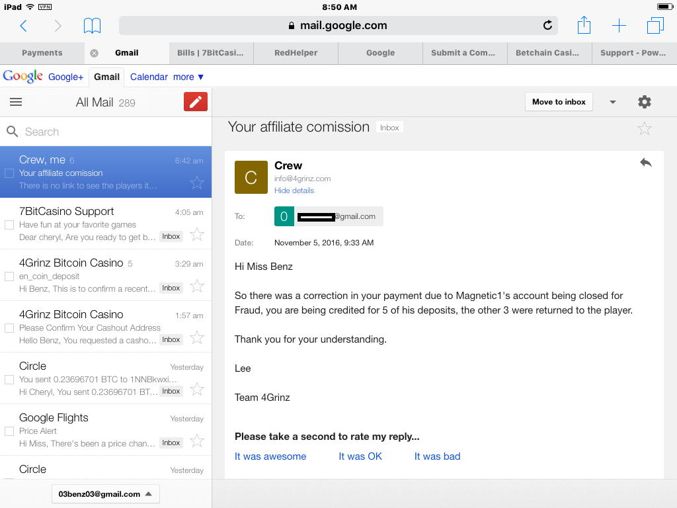The image size is (677, 508).
Task: Click the All Mail 289 folder title
Action: 105,103
